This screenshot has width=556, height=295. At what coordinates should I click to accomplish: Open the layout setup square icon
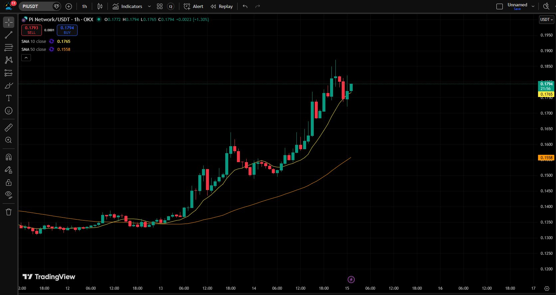click(x=499, y=6)
